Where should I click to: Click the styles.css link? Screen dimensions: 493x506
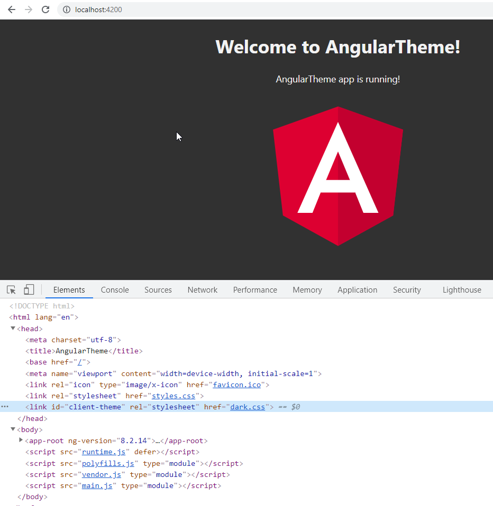tap(174, 395)
